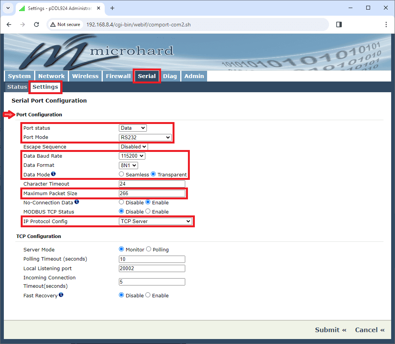The image size is (395, 344).
Task: Click the Cancel link
Action: point(369,330)
